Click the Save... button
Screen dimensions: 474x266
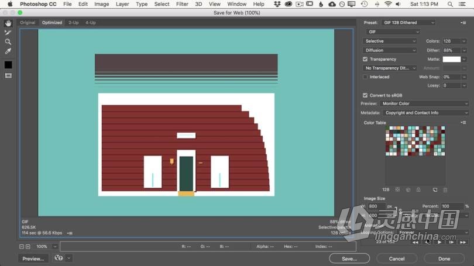(x=349, y=258)
